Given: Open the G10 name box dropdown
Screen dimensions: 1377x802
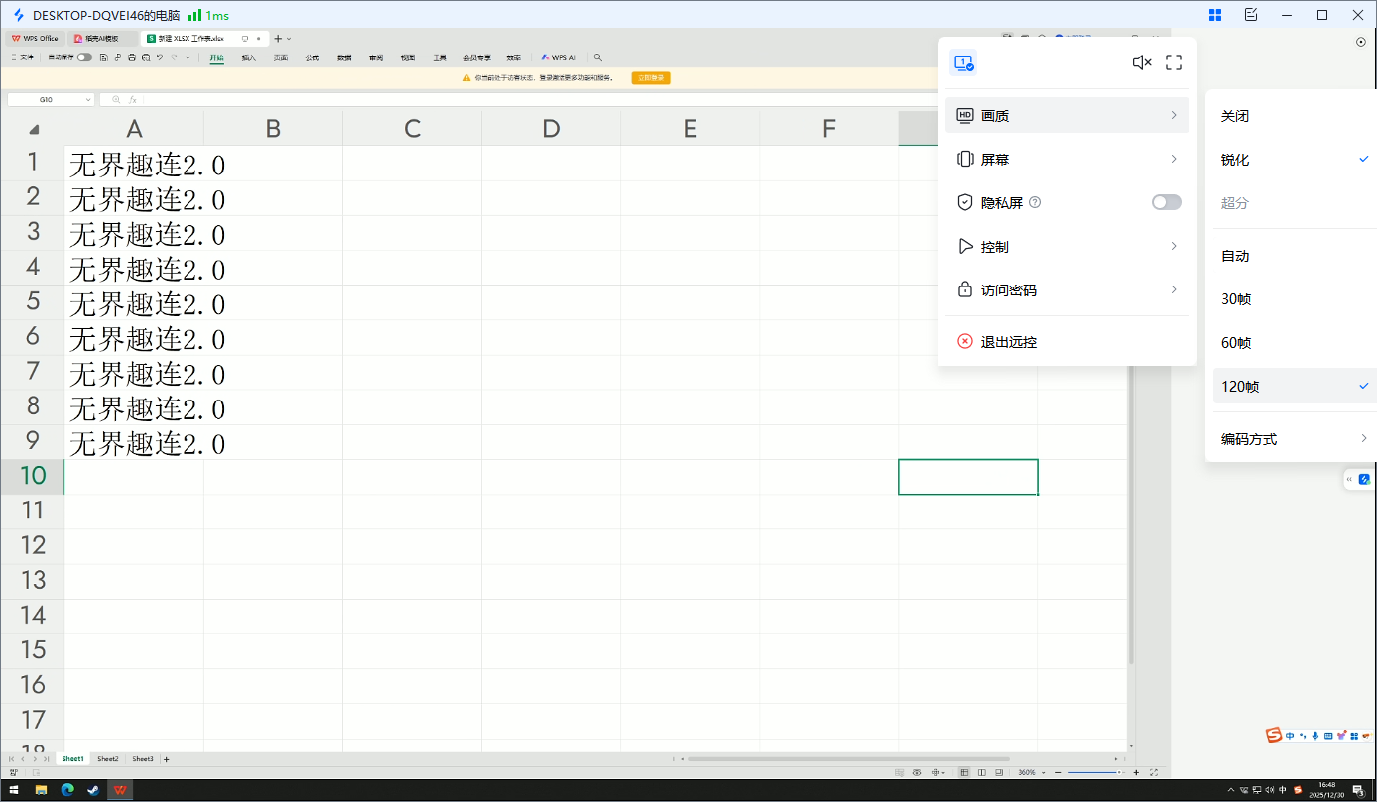Looking at the screenshot, I should click(x=88, y=100).
